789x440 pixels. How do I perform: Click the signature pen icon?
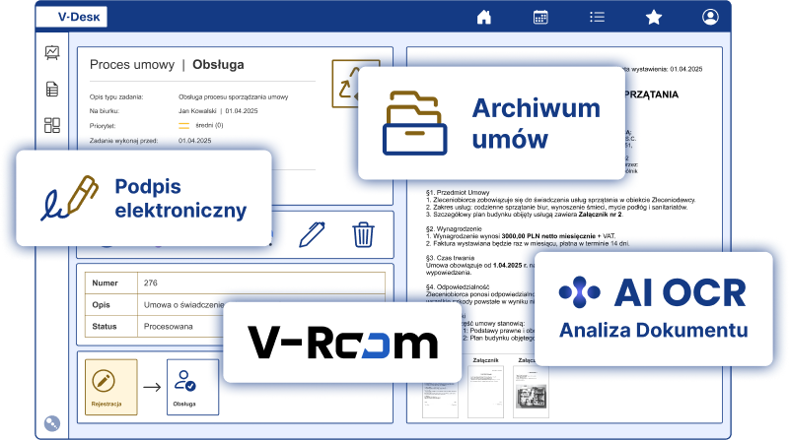69,198
